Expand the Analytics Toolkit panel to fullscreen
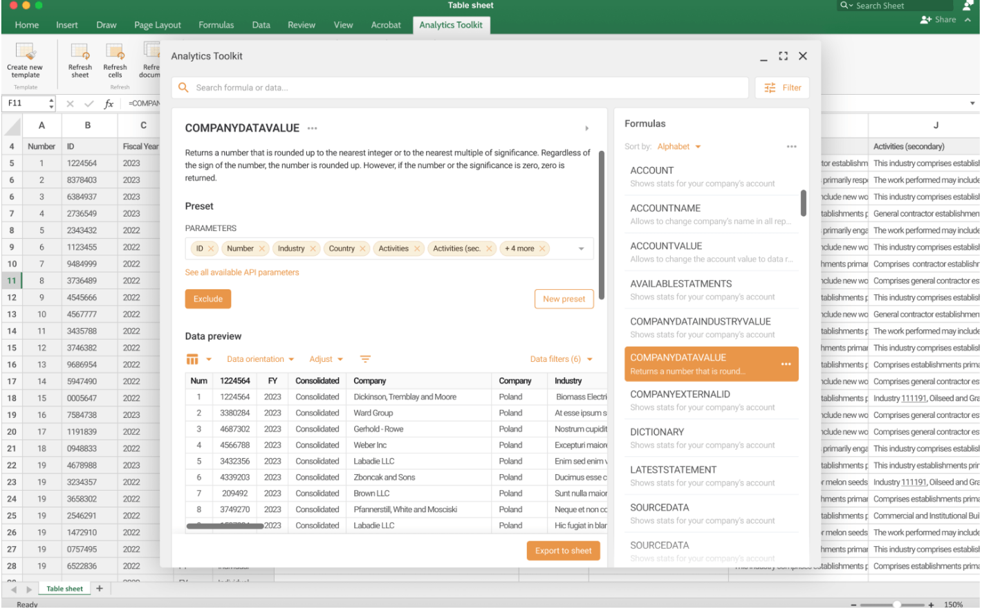Image resolution: width=982 pixels, height=609 pixels. pyautogui.click(x=783, y=56)
